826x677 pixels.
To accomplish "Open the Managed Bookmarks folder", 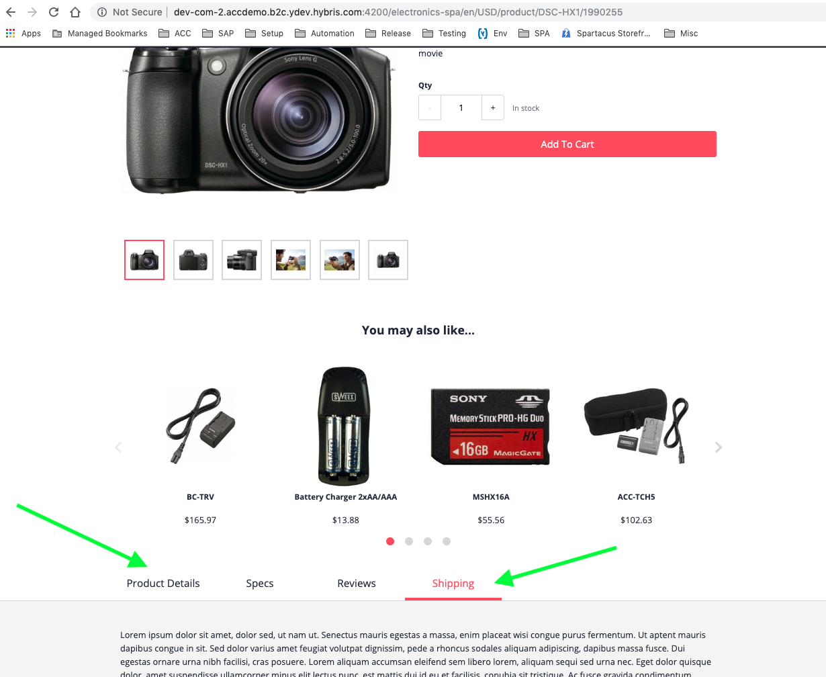I will (99, 33).
